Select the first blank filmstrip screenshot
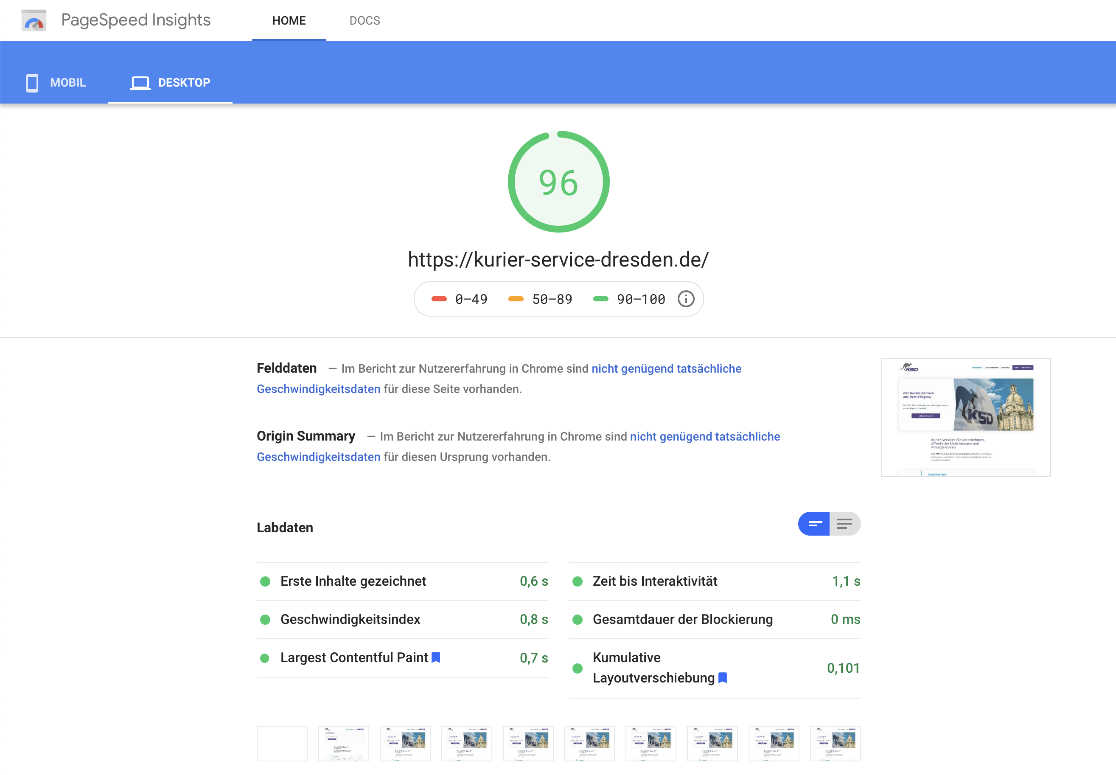The image size is (1116, 775). click(282, 743)
